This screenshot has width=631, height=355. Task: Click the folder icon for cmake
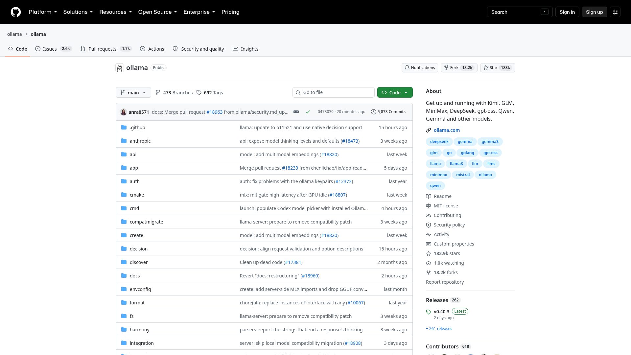click(124, 195)
